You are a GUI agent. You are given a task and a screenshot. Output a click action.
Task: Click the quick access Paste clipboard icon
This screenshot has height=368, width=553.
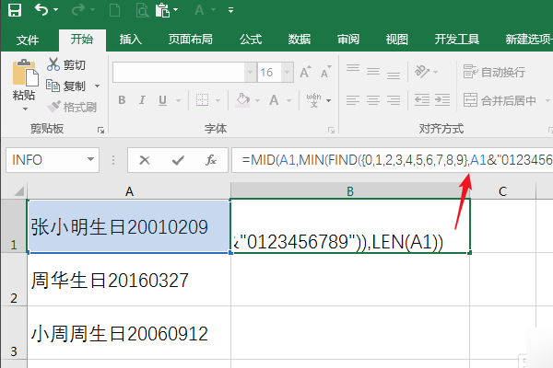click(162, 10)
